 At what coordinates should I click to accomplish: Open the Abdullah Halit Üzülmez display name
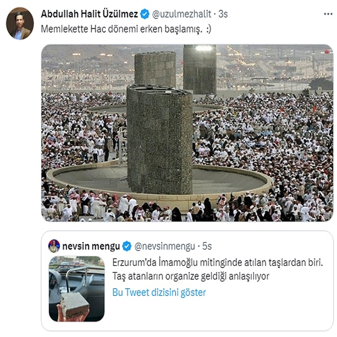pos(89,14)
